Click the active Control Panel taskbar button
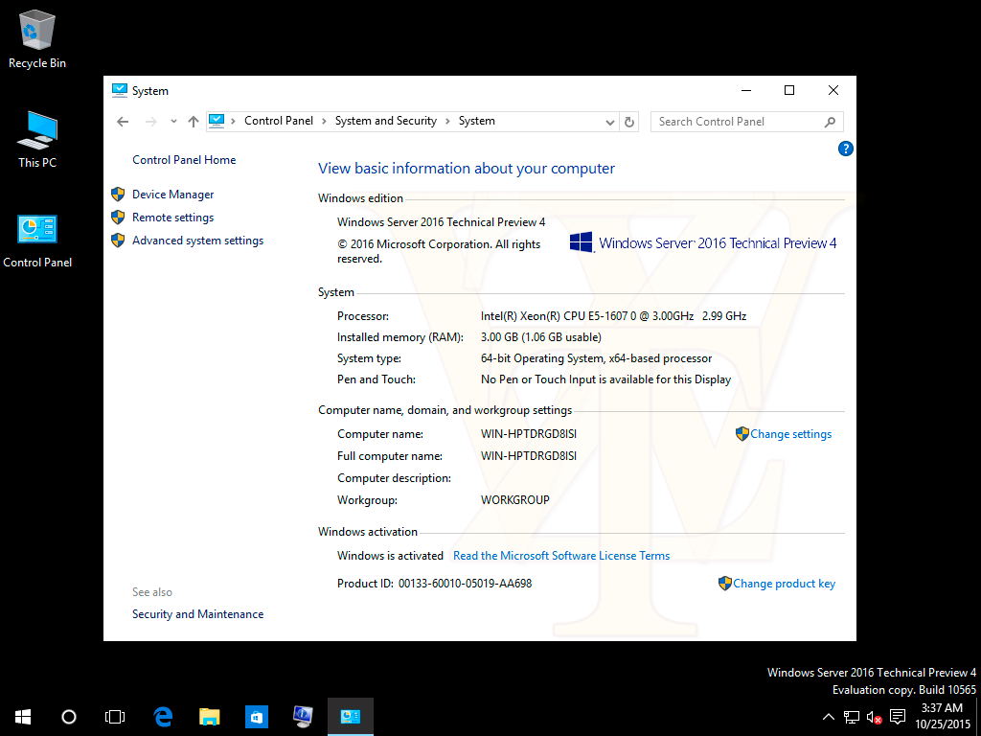The image size is (981, 736). (351, 717)
